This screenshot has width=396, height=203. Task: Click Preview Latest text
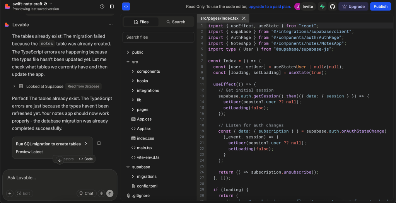(29, 152)
